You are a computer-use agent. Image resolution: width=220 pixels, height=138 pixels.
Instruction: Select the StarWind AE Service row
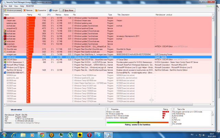click(108, 70)
